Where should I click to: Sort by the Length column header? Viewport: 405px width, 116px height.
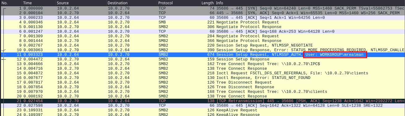coord(208,3)
